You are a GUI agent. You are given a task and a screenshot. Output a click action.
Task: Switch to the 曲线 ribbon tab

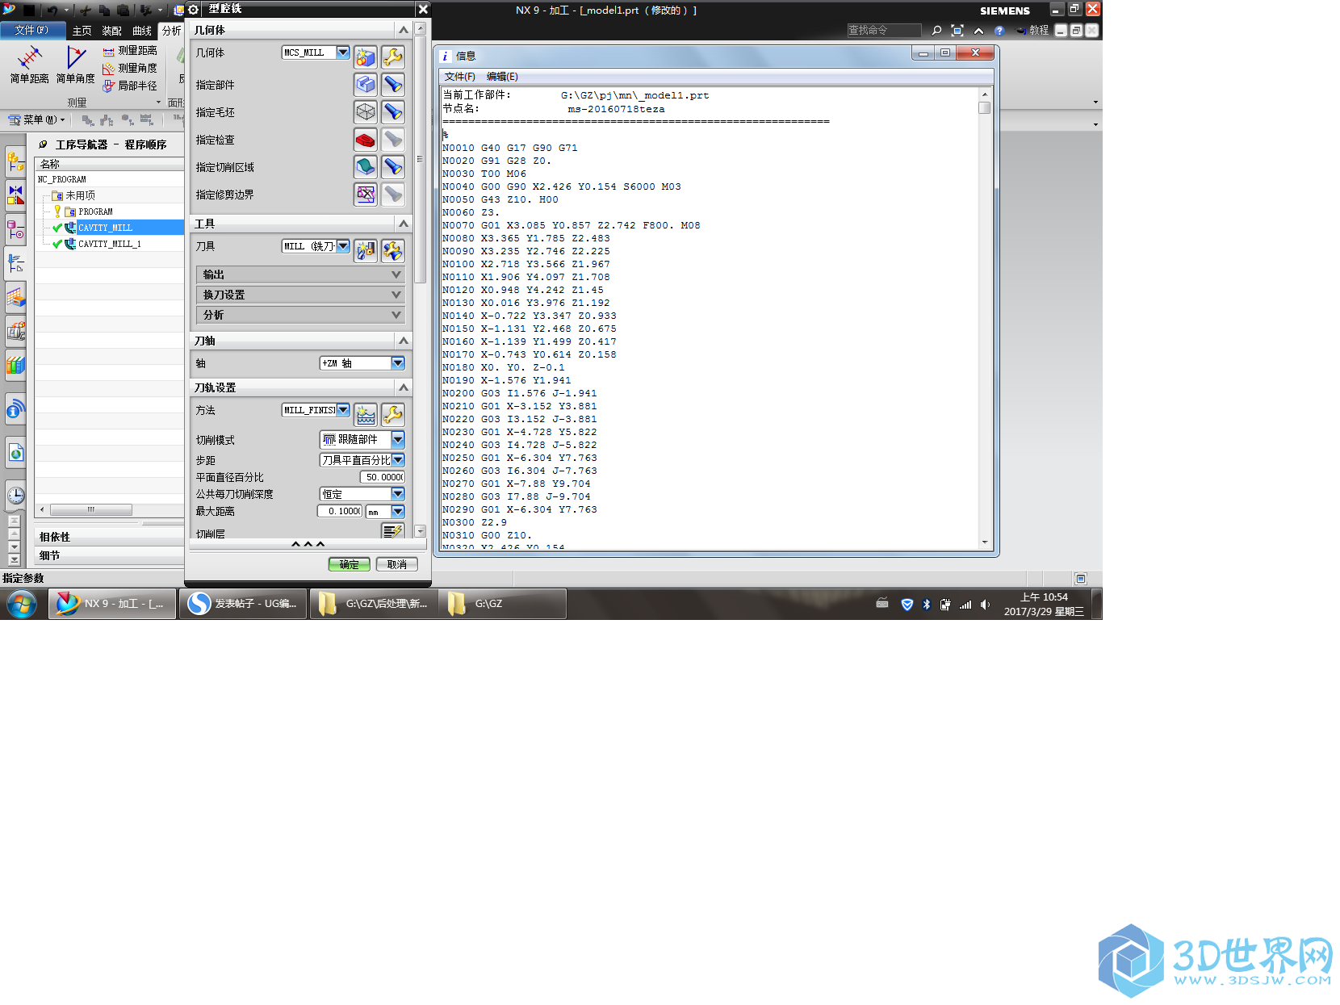point(142,31)
